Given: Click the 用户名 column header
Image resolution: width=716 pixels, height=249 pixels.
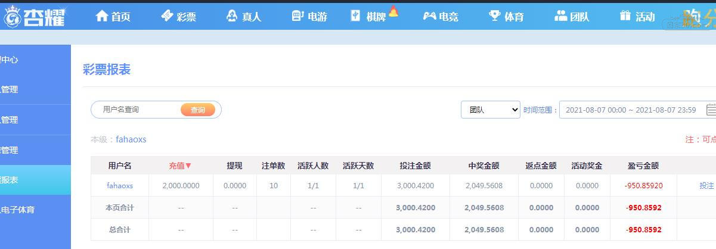Looking at the screenshot, I should (x=120, y=166).
